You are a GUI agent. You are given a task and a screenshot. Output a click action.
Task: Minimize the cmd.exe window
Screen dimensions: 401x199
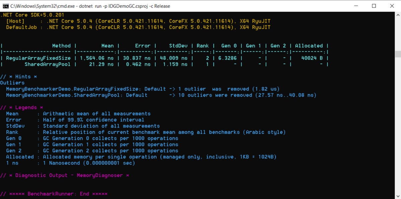356,6
